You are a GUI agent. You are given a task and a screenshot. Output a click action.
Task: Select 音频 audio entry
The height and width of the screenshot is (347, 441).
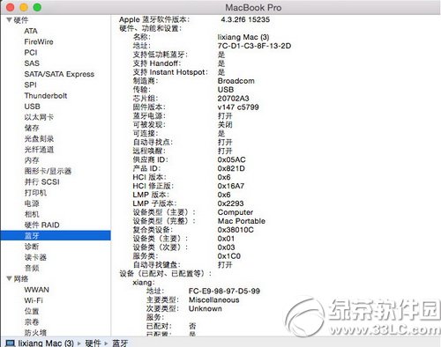[x=32, y=268]
